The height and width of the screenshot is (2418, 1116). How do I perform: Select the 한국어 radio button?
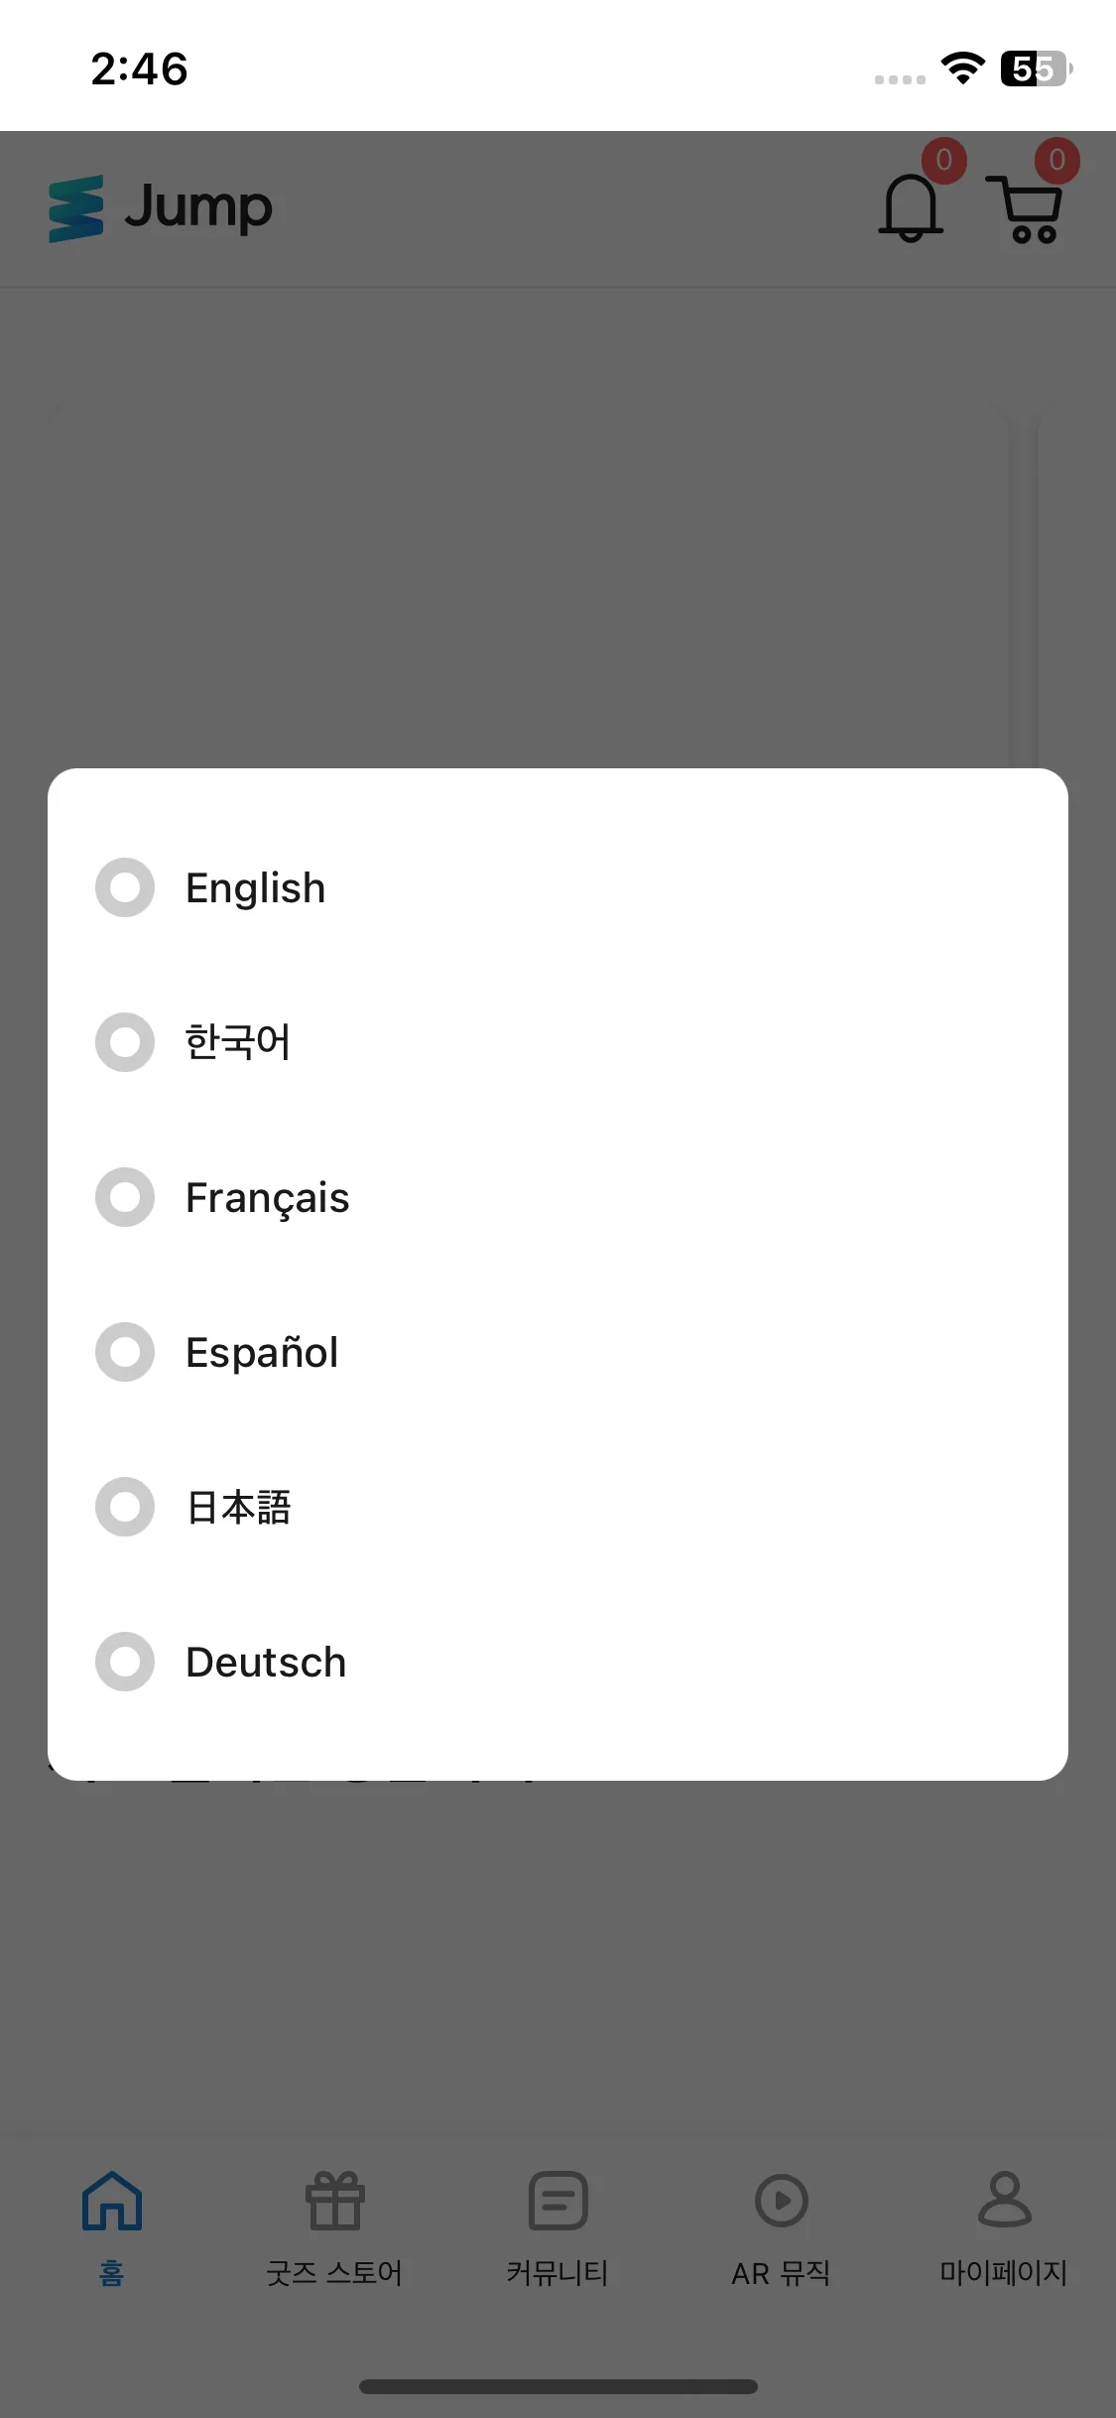coord(125,1042)
